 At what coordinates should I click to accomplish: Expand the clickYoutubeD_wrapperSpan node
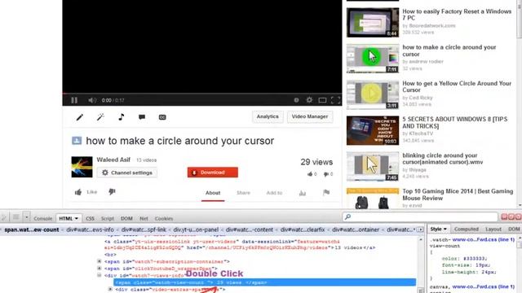[100, 268]
